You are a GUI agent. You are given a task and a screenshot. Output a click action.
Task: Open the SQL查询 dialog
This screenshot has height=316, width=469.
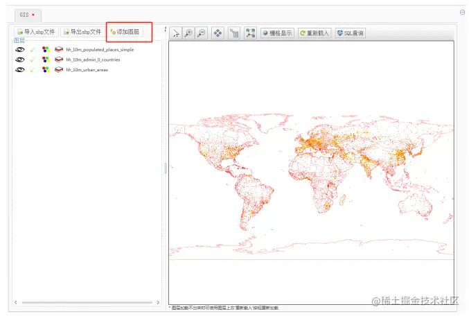(351, 33)
